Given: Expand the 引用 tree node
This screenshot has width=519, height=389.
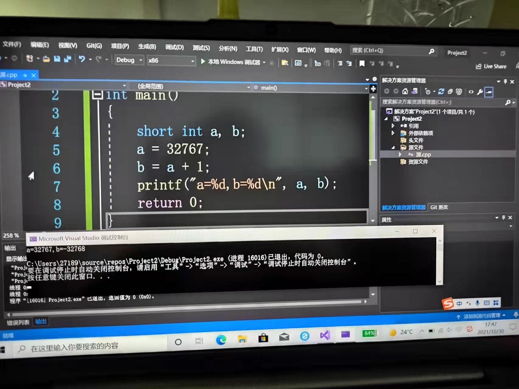Looking at the screenshot, I should [x=393, y=126].
